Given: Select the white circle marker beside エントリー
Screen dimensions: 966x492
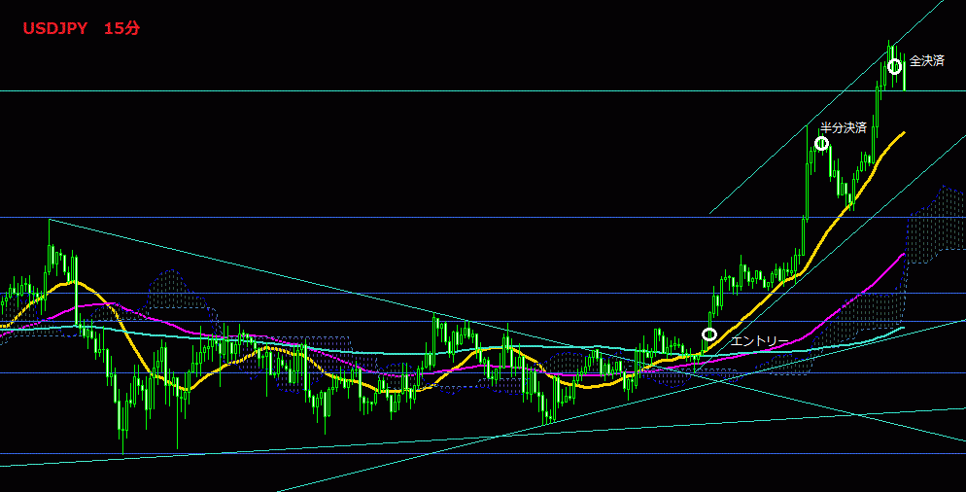Looking at the screenshot, I should tap(709, 334).
